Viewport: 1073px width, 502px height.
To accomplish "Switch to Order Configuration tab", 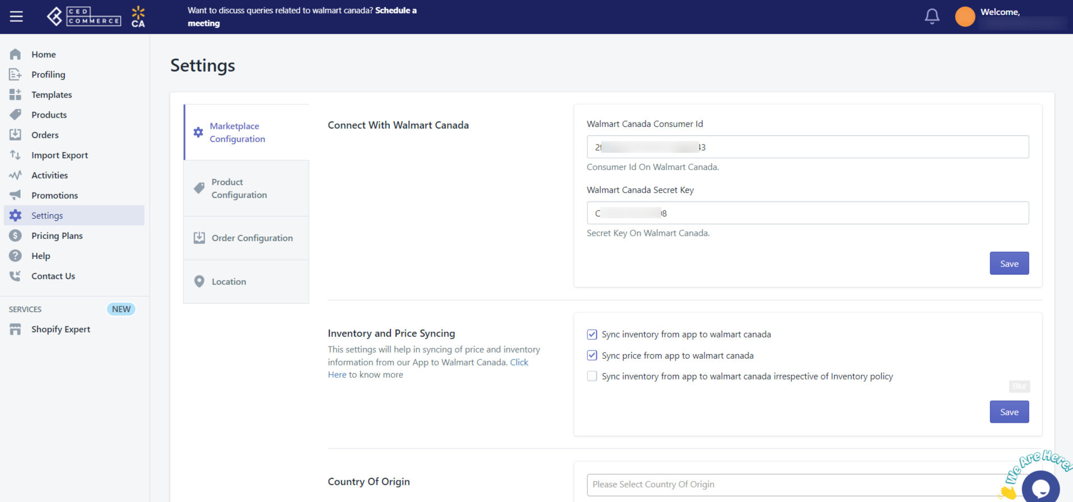I will 247,238.
